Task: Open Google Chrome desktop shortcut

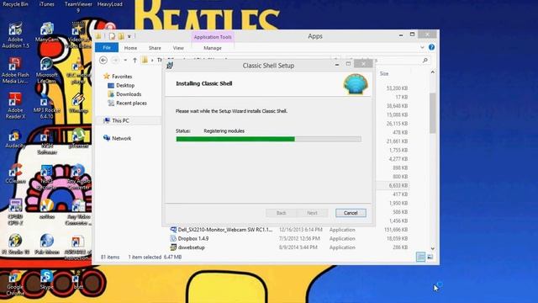Action: pos(15,283)
